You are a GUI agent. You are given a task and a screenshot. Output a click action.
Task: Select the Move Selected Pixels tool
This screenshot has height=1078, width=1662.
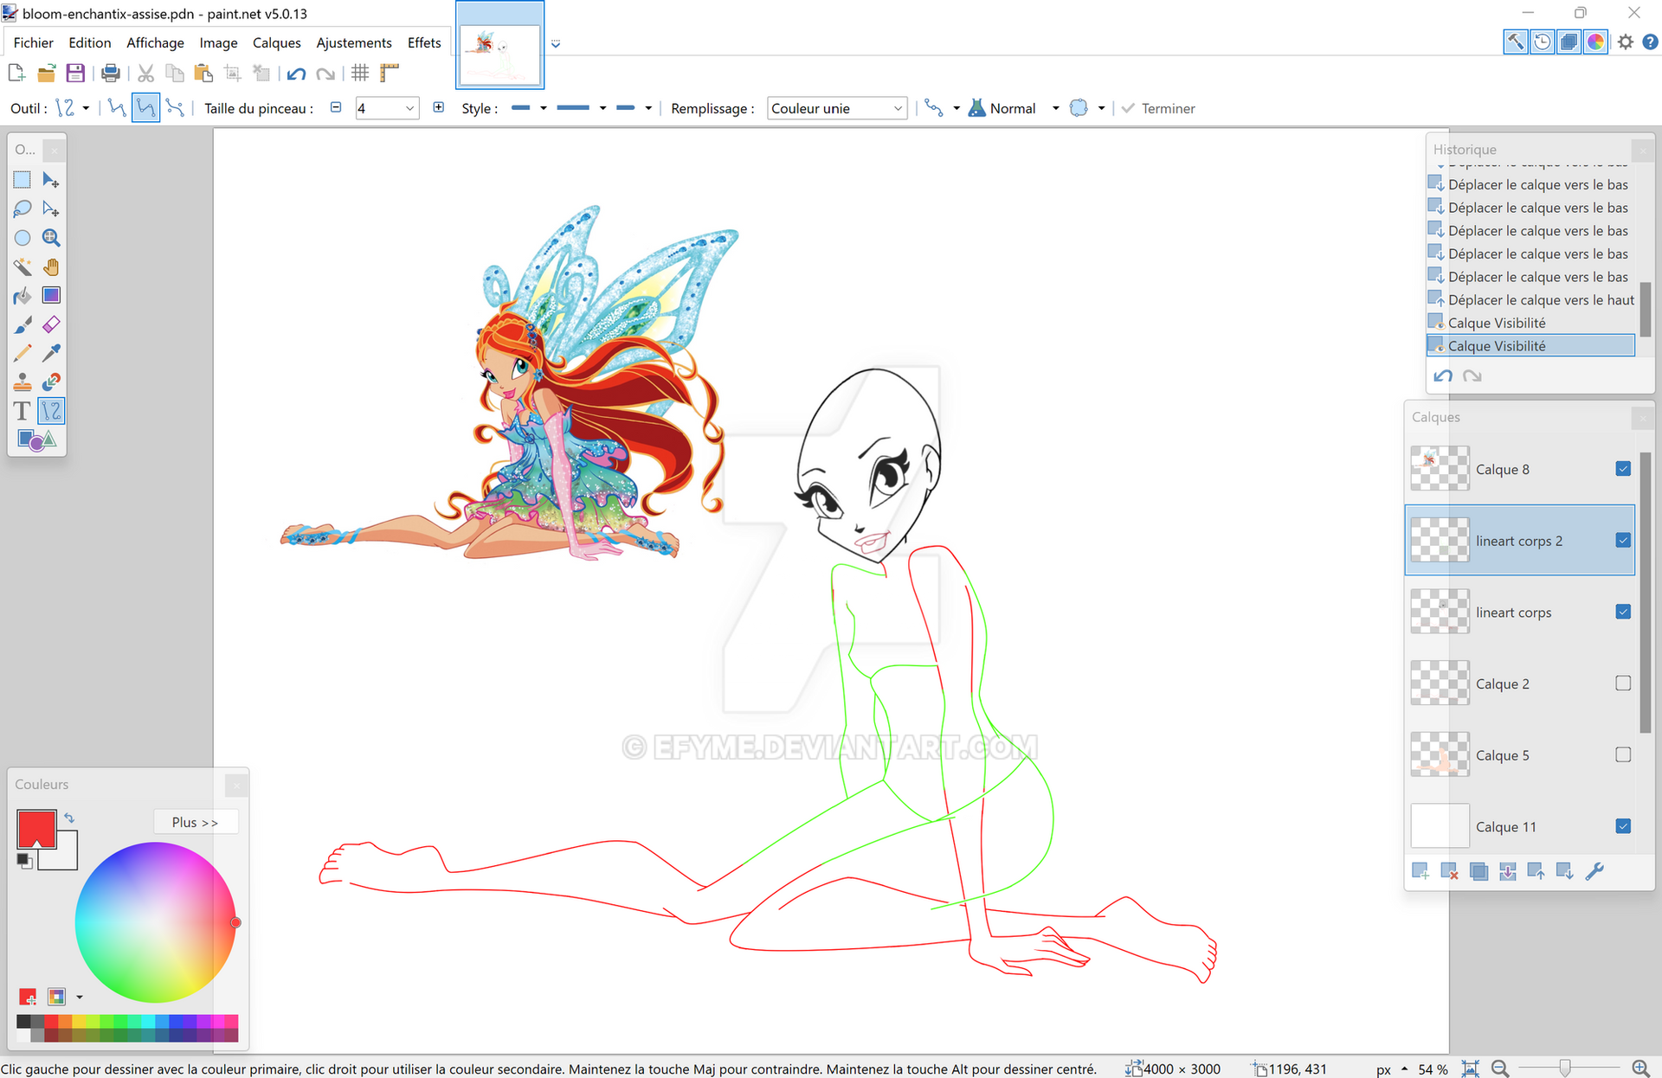pos(51,180)
